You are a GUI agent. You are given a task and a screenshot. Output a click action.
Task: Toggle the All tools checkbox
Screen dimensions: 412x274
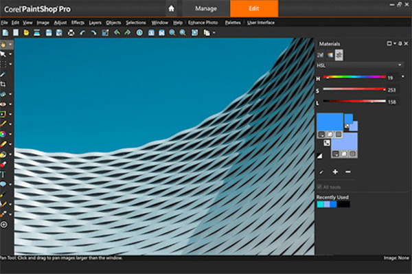click(x=319, y=187)
